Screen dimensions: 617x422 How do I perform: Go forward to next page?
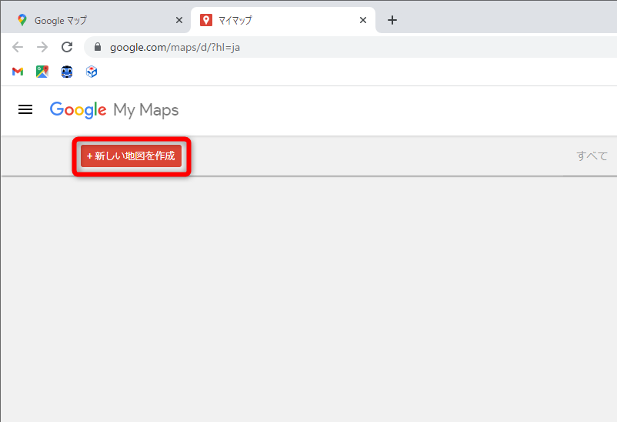pyautogui.click(x=42, y=47)
